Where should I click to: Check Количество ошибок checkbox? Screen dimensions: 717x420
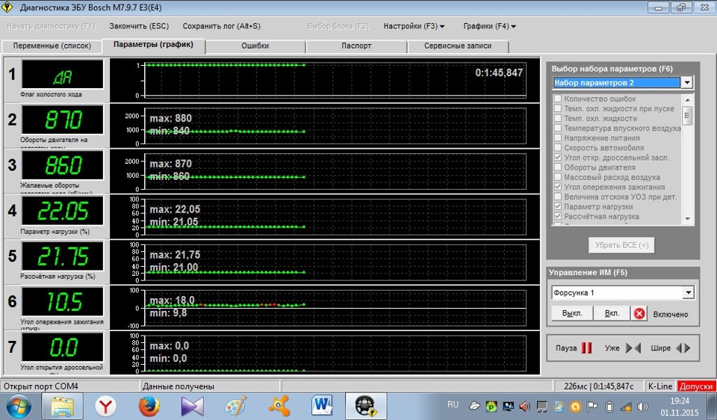click(557, 99)
